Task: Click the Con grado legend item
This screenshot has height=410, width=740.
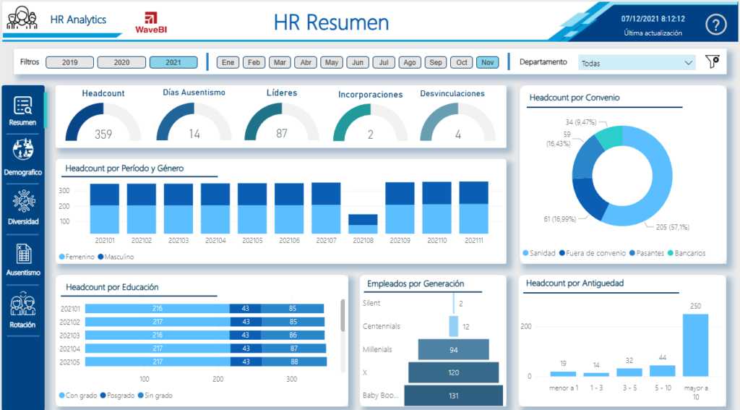Action: point(78,396)
